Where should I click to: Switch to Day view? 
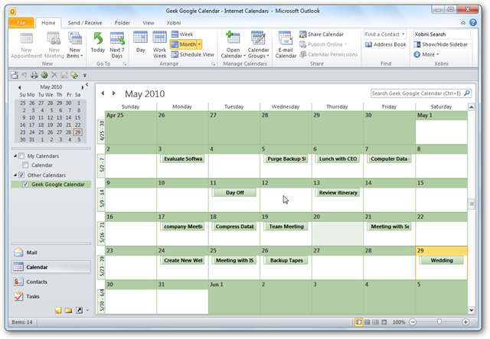[140, 42]
